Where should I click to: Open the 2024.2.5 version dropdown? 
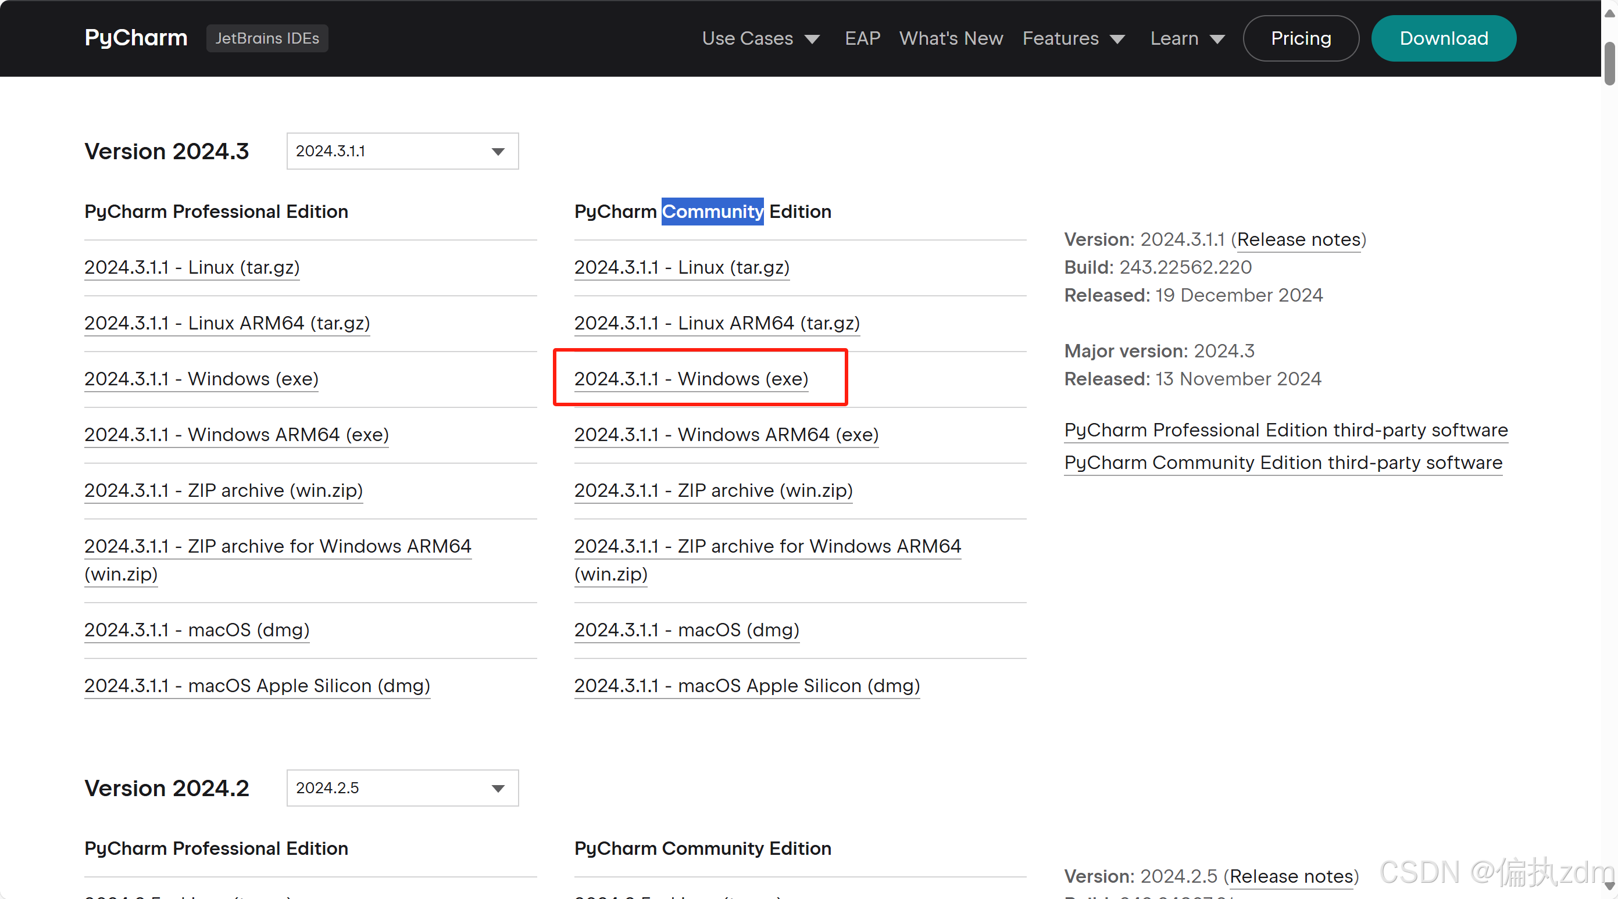tap(403, 788)
